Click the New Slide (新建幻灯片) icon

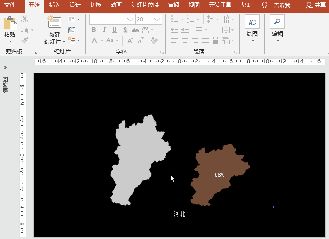(54, 23)
